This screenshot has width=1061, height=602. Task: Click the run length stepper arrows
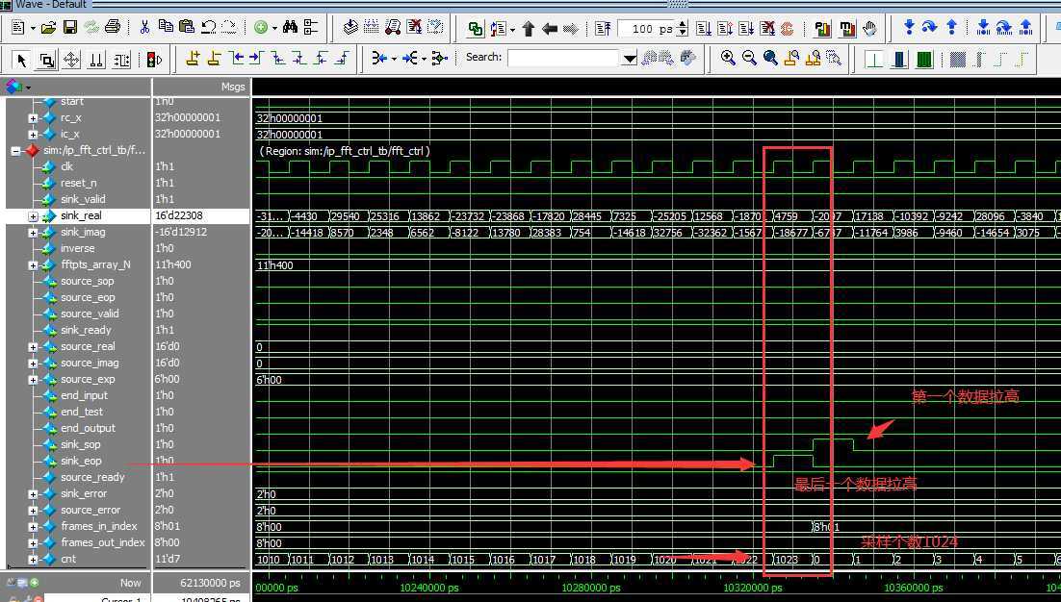click(682, 29)
